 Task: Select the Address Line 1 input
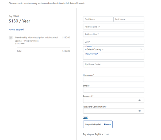(113, 27)
